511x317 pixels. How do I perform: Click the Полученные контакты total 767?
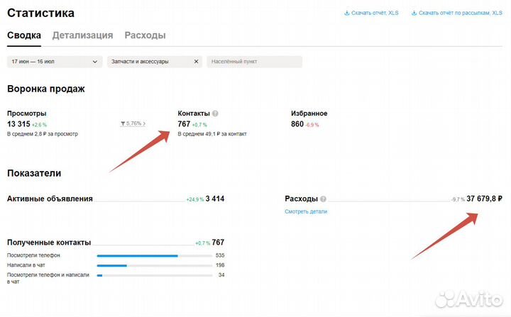[218, 243]
